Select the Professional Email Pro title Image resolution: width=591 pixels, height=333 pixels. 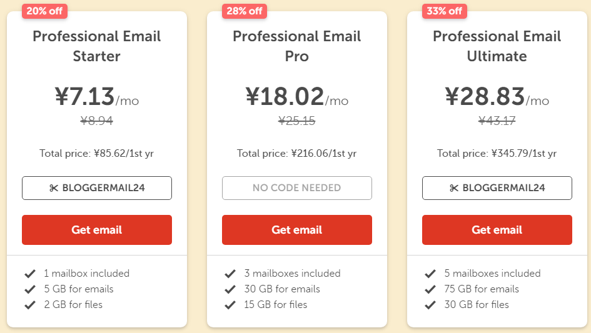297,46
